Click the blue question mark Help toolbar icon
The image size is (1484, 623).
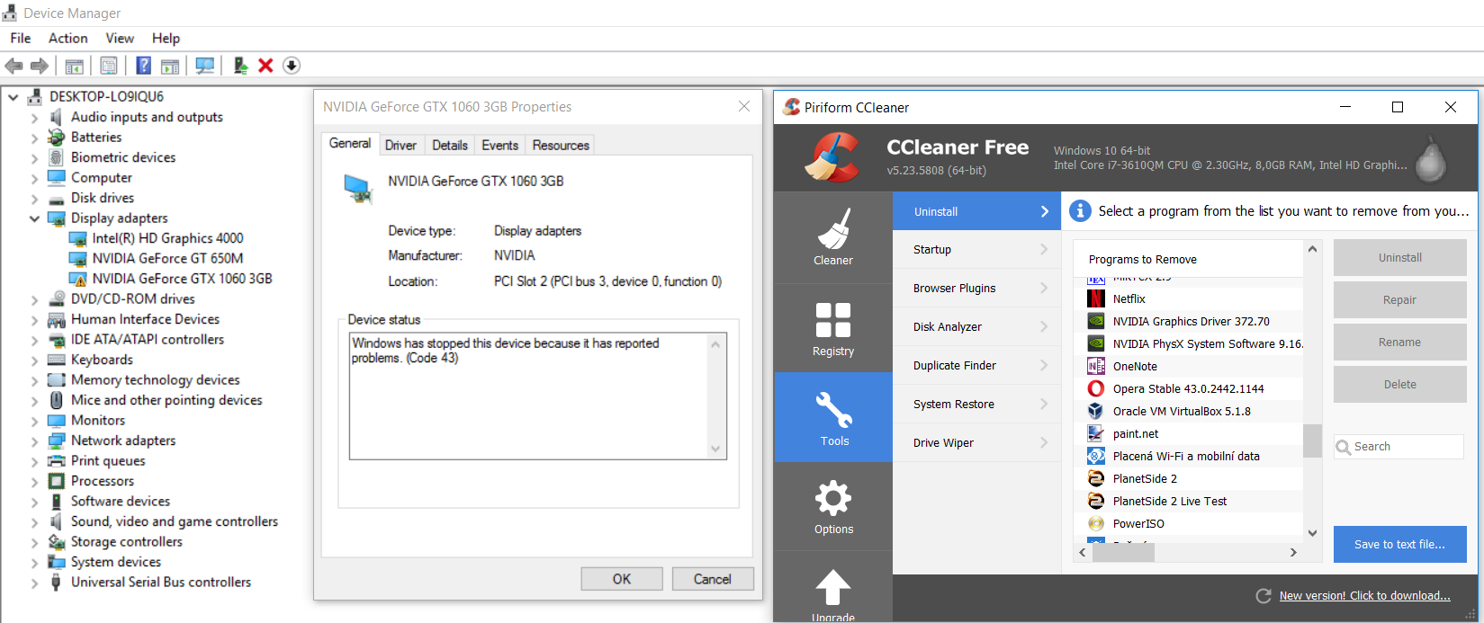pyautogui.click(x=143, y=66)
